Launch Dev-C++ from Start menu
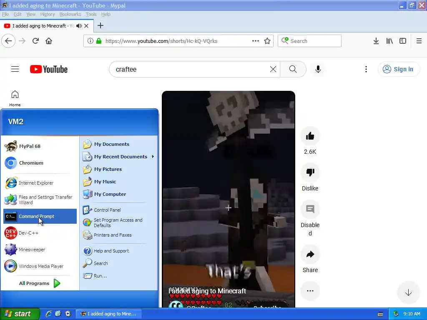The height and width of the screenshot is (320, 427). coord(40,233)
